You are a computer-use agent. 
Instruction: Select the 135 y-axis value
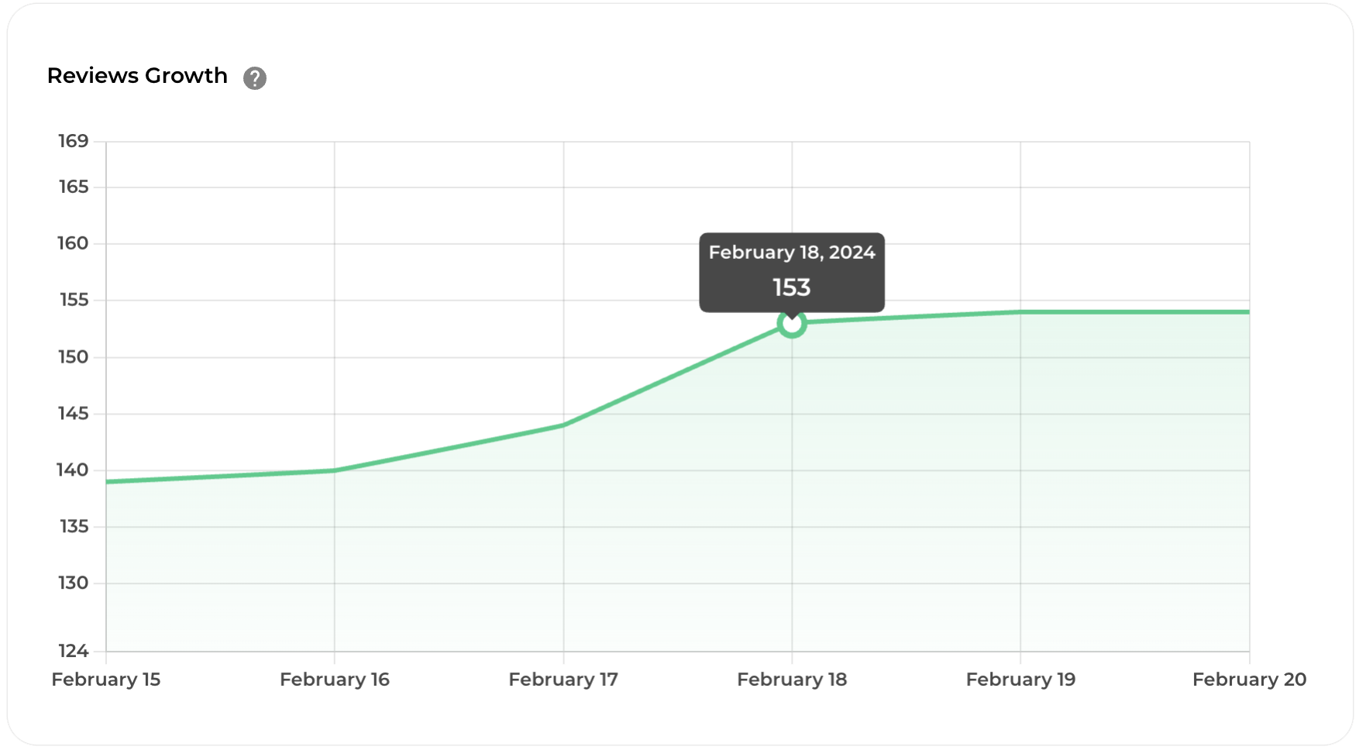click(x=74, y=527)
